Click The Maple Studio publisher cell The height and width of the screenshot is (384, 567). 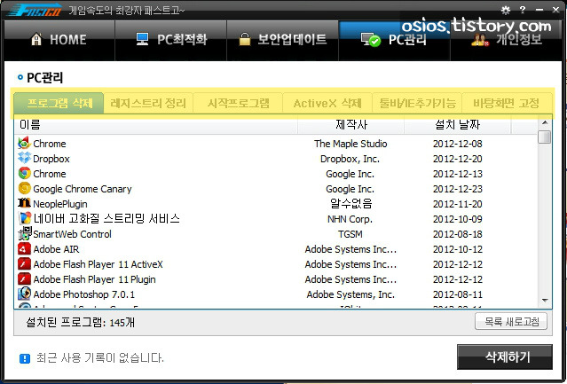(x=350, y=144)
